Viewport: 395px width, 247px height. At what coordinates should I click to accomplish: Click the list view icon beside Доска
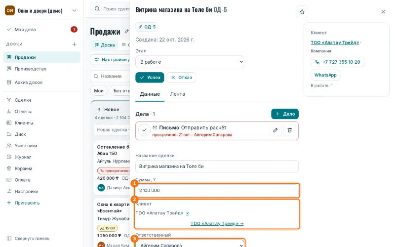[124, 45]
